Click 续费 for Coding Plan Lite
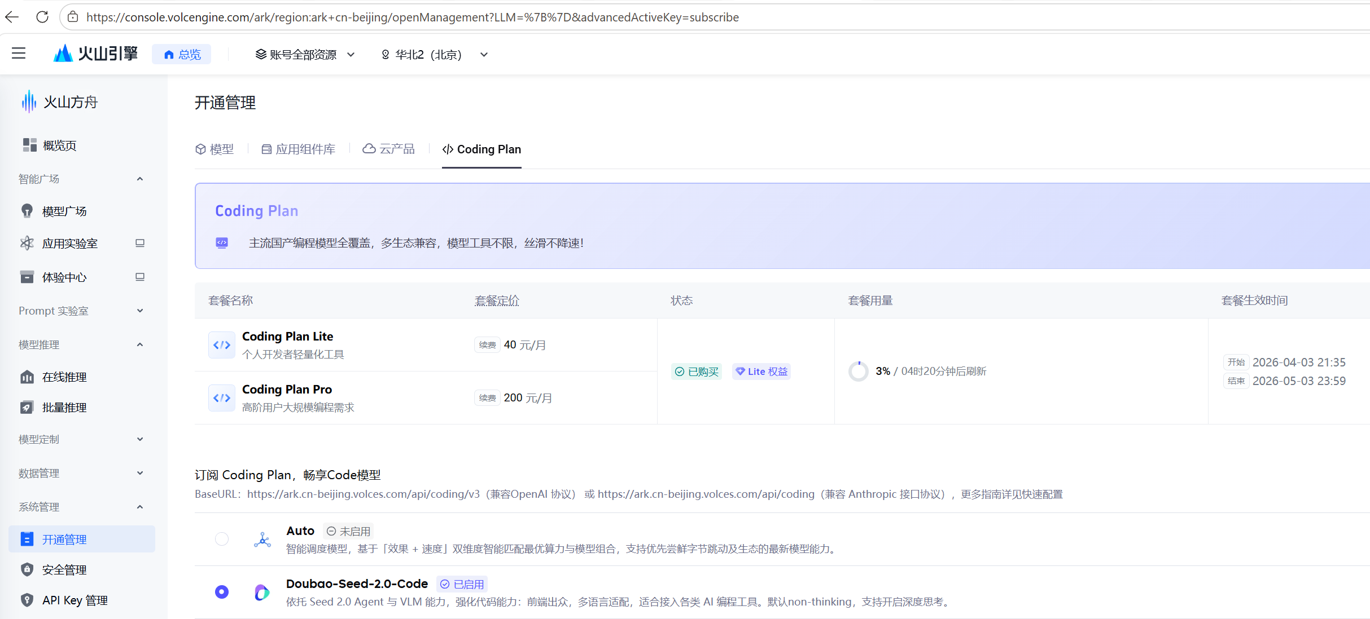The height and width of the screenshot is (619, 1370). 488,345
